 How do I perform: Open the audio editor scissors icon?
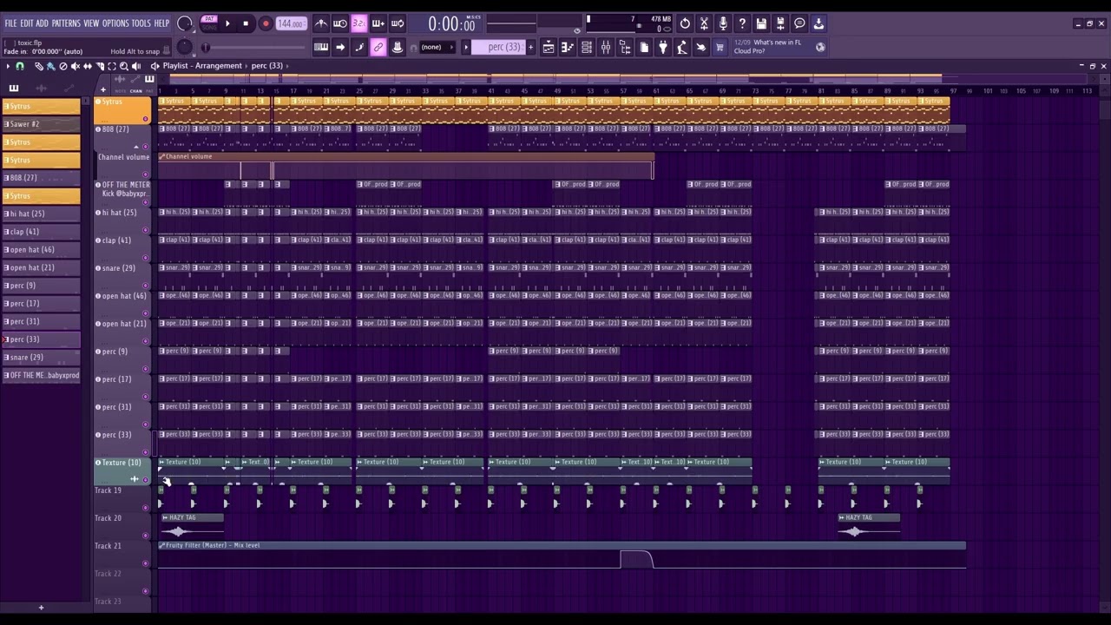point(704,23)
